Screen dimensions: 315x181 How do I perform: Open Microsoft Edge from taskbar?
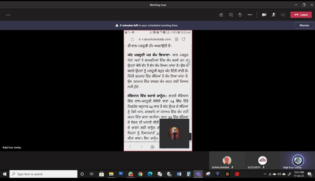150,174
